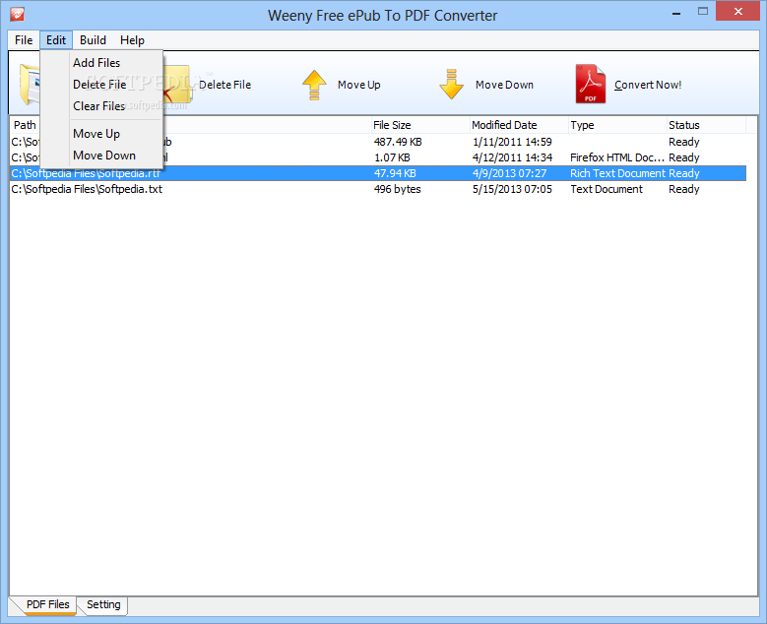Click the 47.94 KB file size cell
Screen dimensions: 767x624
pos(395,173)
